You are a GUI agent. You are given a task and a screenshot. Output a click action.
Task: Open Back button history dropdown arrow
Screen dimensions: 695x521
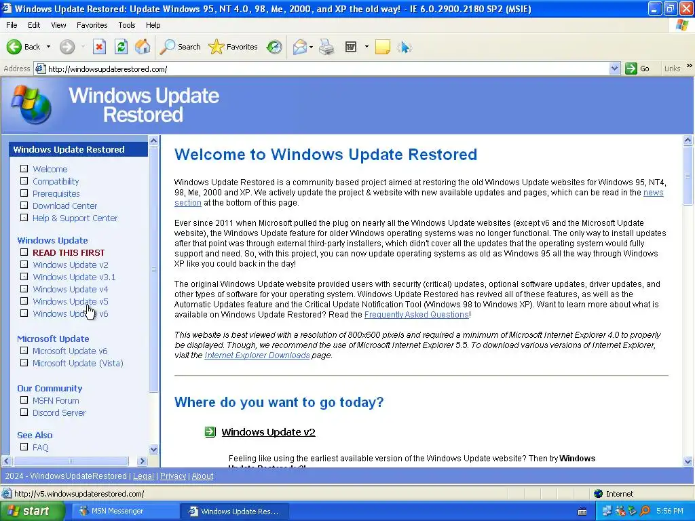click(48, 47)
